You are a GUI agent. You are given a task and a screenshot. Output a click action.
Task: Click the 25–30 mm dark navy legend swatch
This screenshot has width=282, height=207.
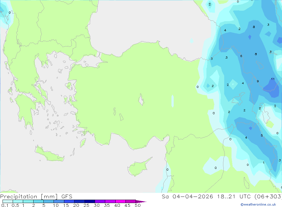(x=90, y=201)
